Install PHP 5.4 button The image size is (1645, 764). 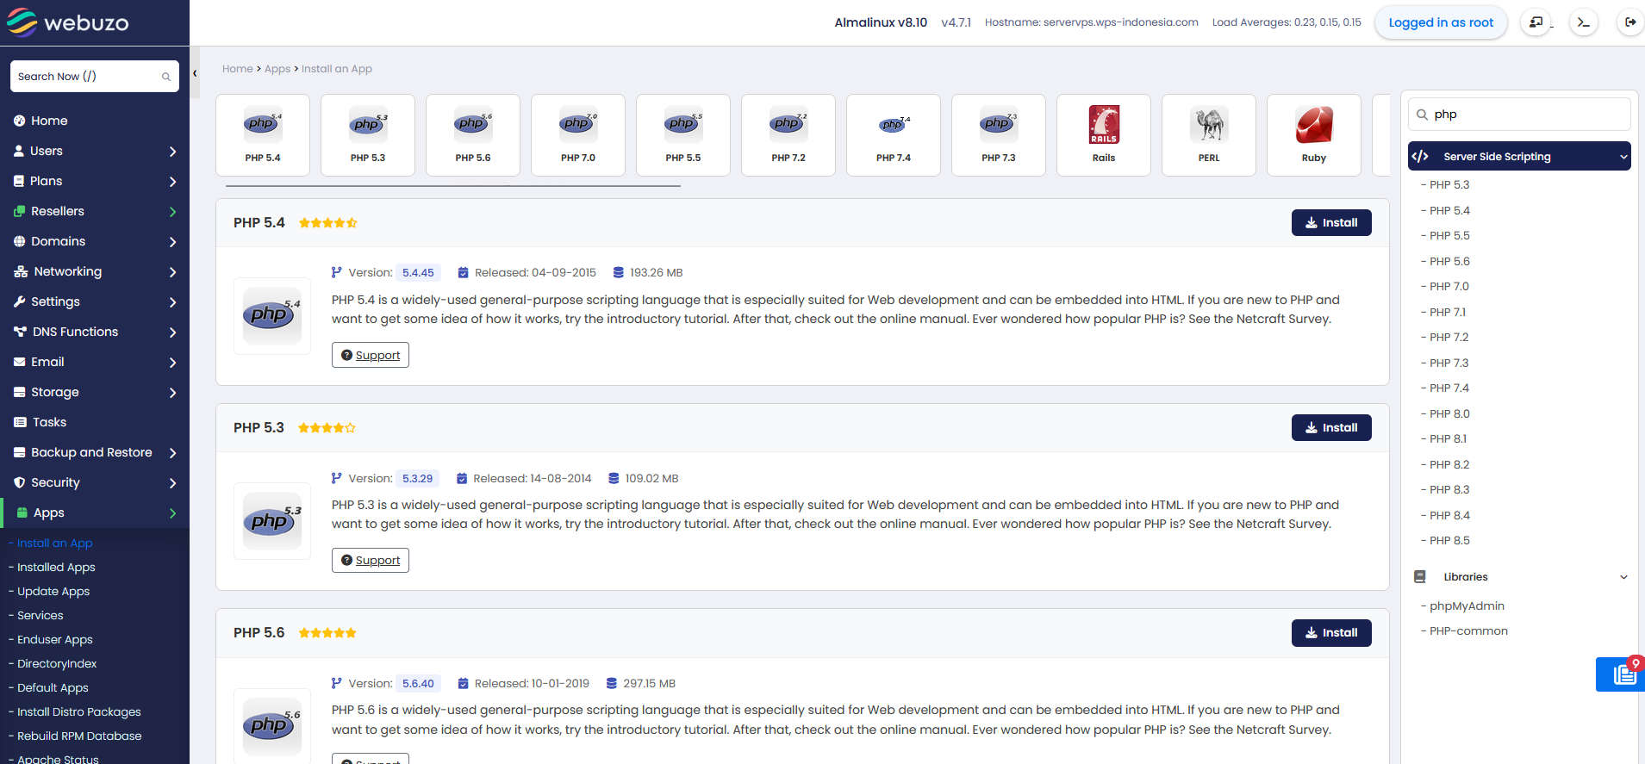click(1331, 222)
